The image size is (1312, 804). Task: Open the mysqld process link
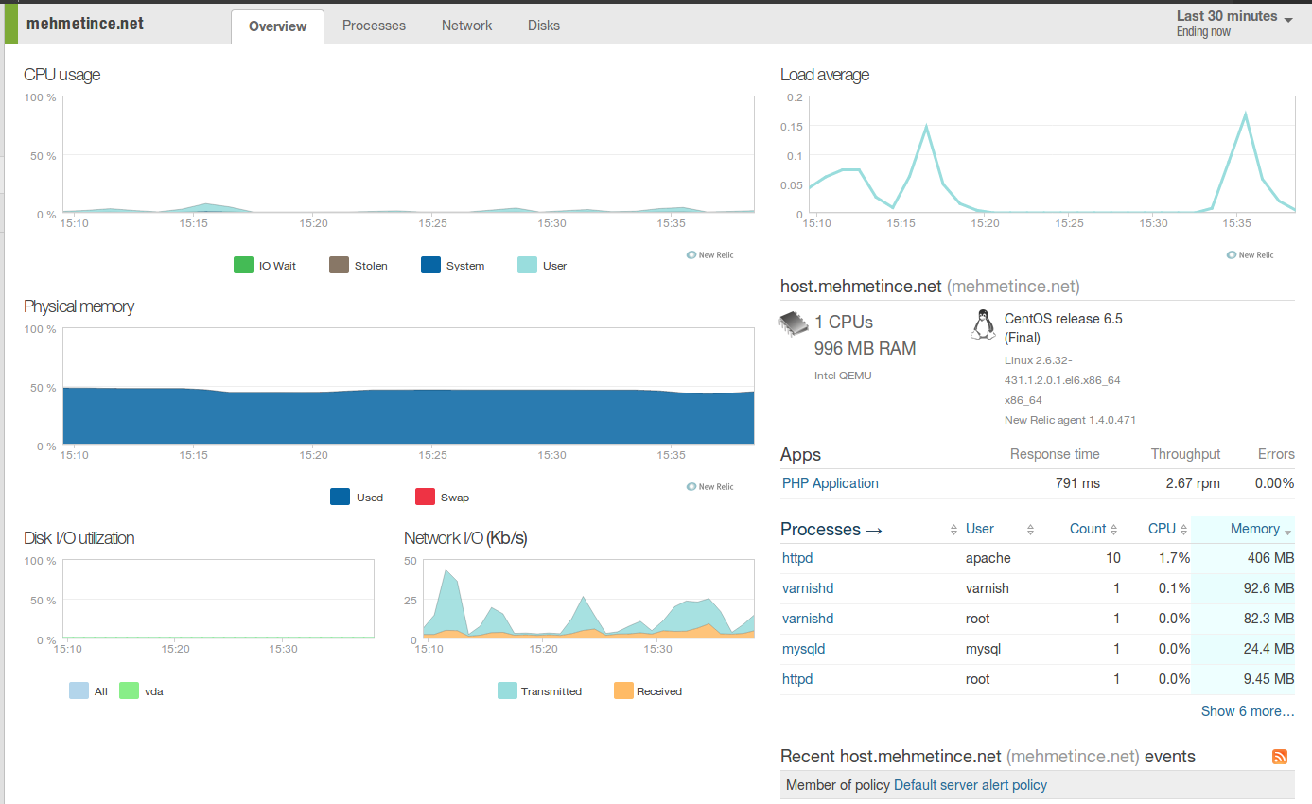(x=804, y=649)
